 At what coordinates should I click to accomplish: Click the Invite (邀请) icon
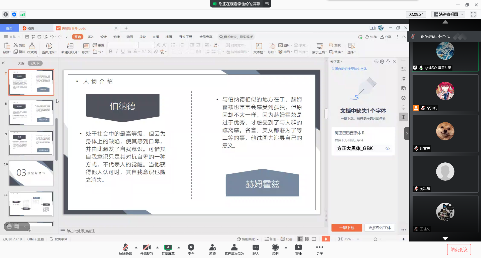click(x=212, y=247)
